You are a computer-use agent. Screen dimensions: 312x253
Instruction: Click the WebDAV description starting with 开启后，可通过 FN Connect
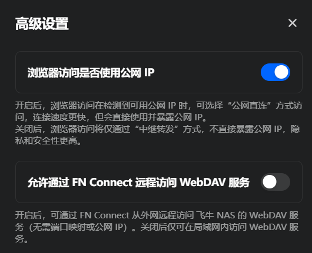(157, 227)
